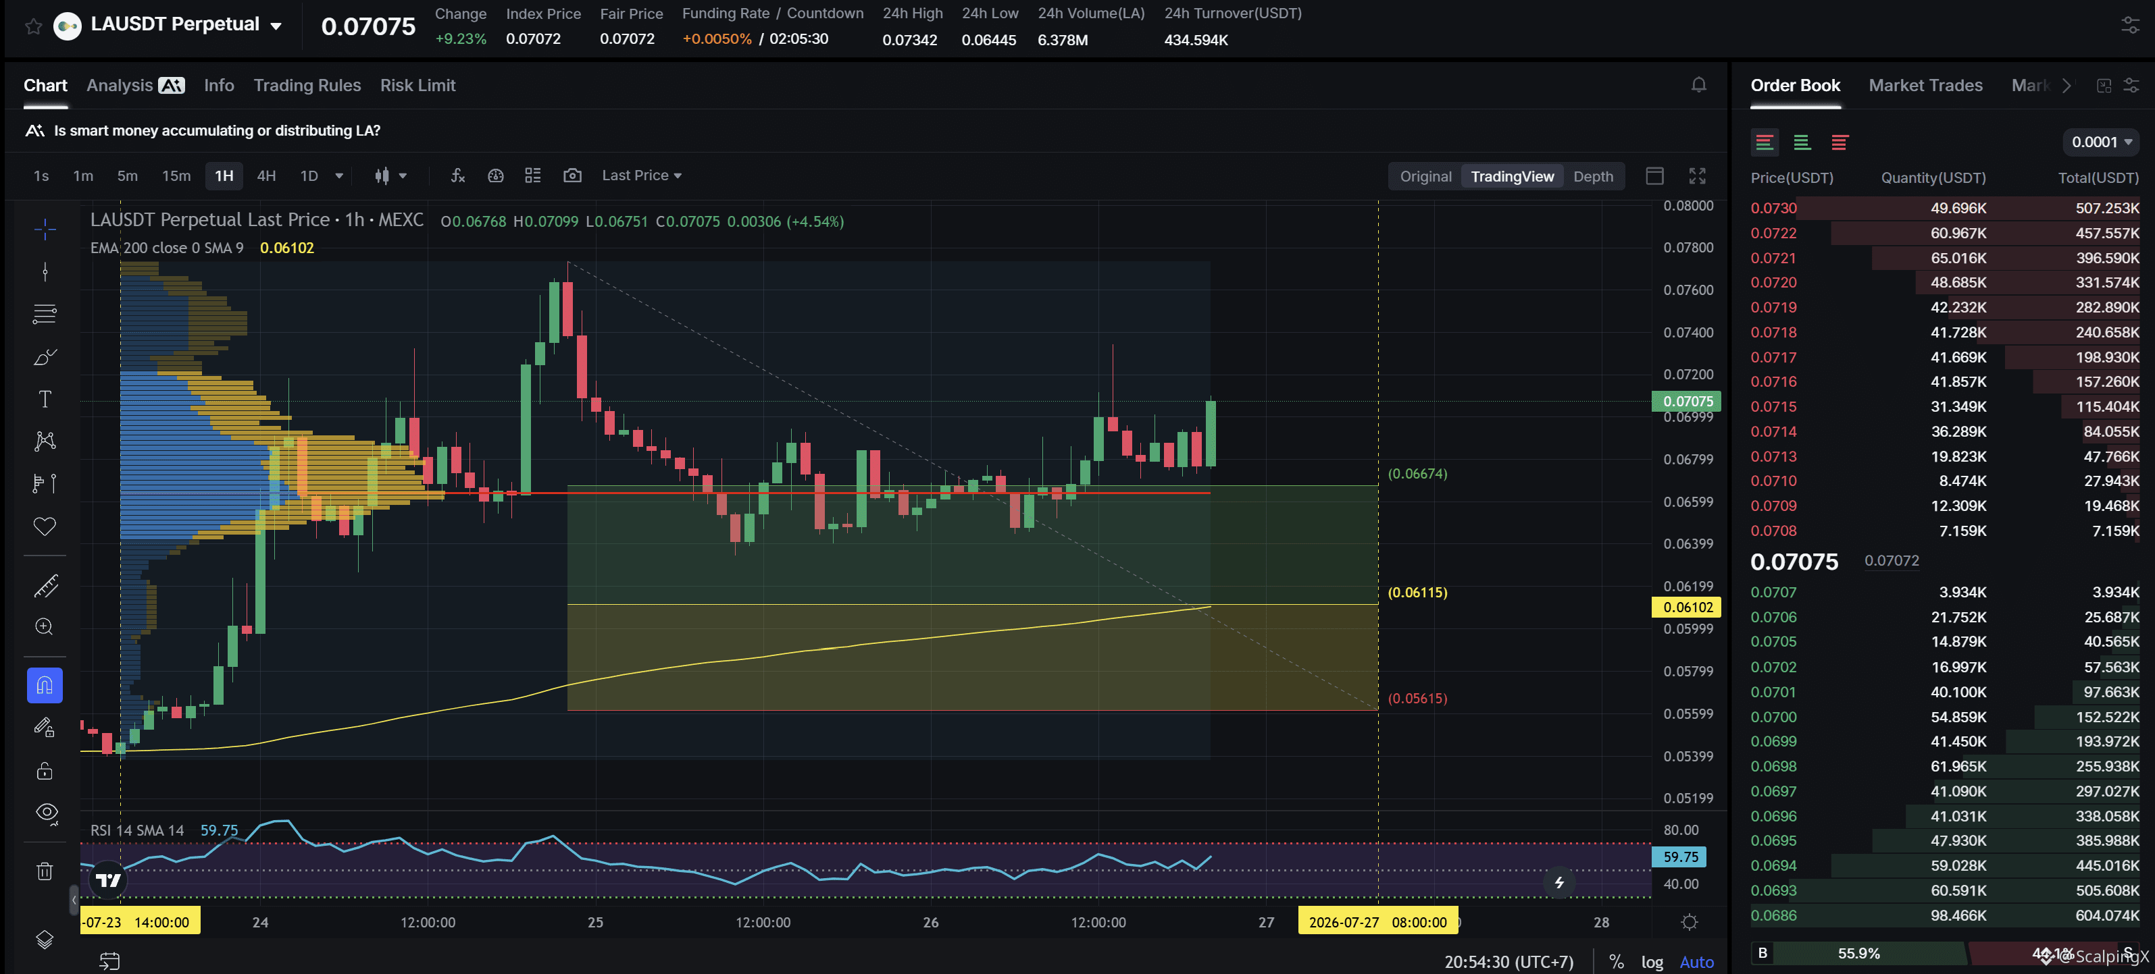Open the Risk Limit tab
Screen dimensions: 2155x974
[x=417, y=85]
